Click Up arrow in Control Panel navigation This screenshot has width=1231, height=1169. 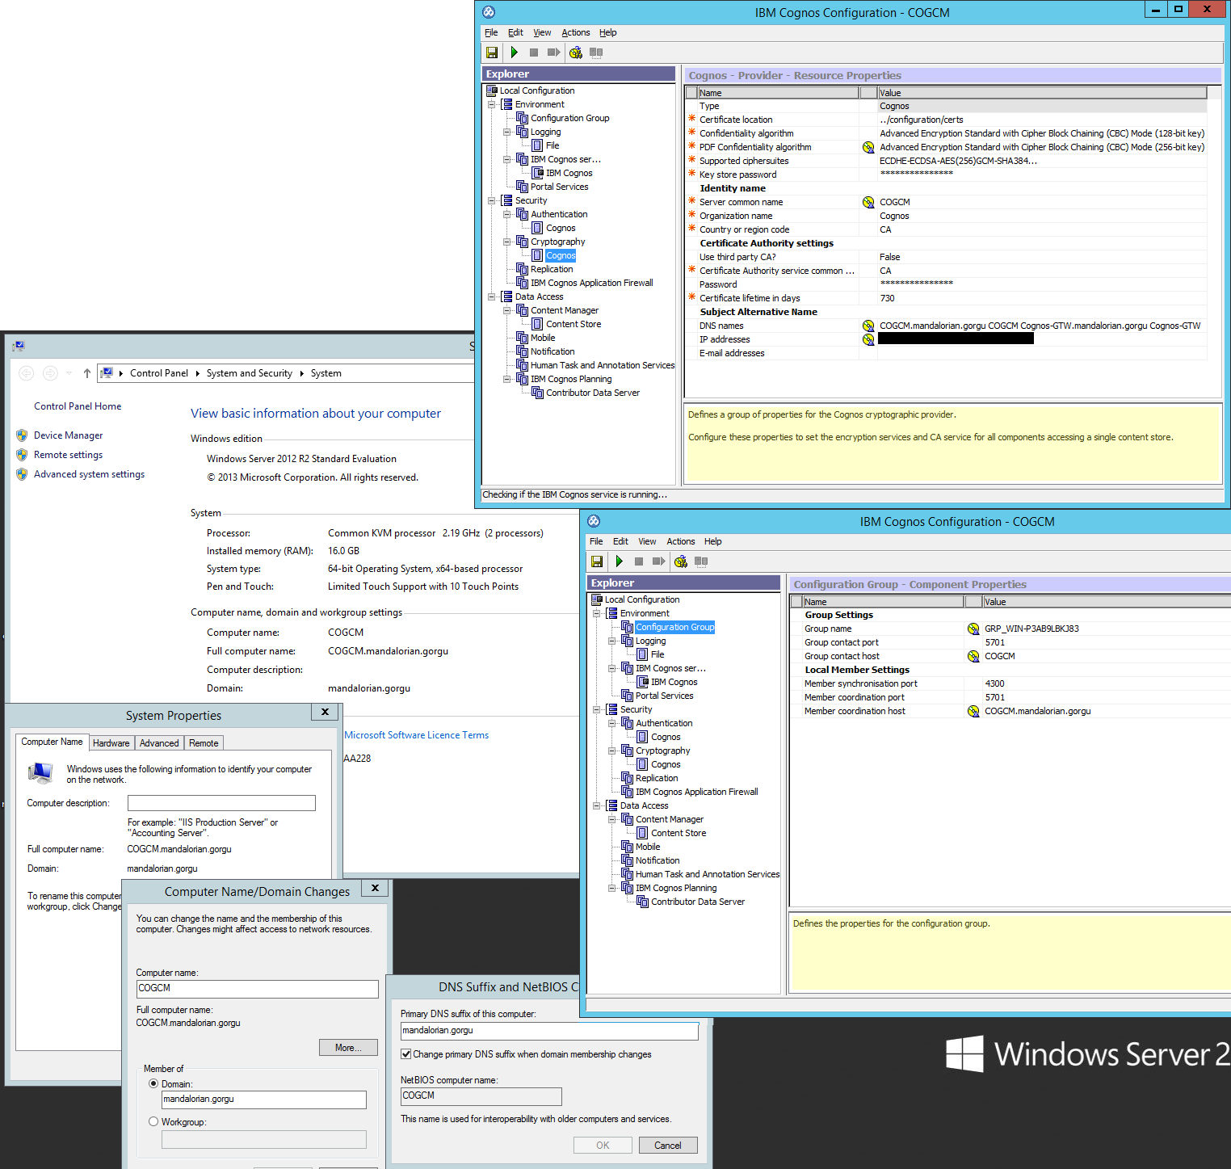87,373
